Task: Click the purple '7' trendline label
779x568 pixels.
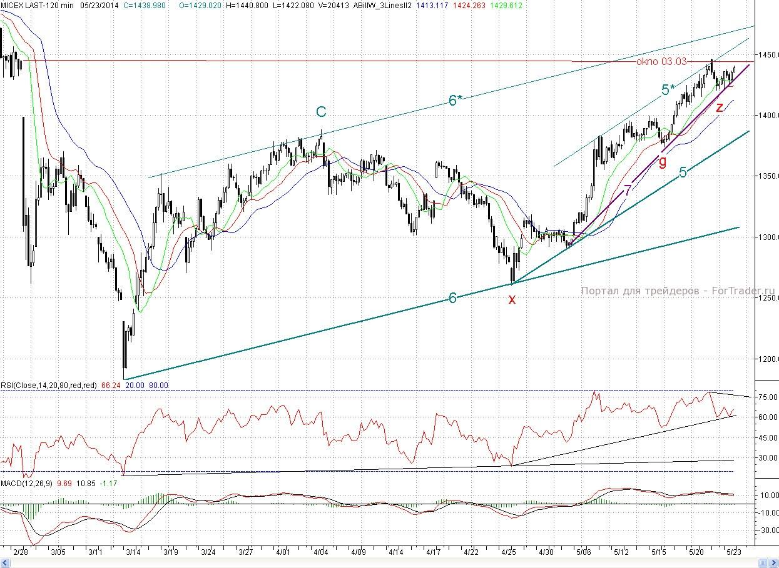Action: pyautogui.click(x=627, y=191)
